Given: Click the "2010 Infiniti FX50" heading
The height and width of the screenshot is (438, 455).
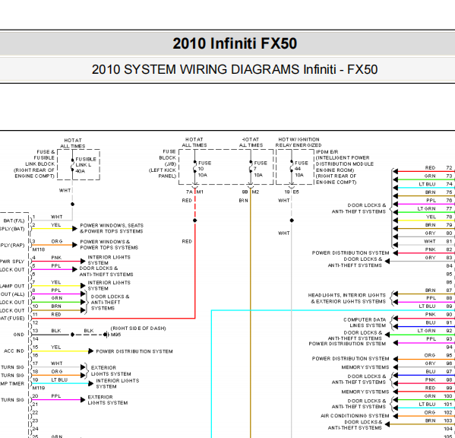Looking at the screenshot, I should pyautogui.click(x=235, y=43).
